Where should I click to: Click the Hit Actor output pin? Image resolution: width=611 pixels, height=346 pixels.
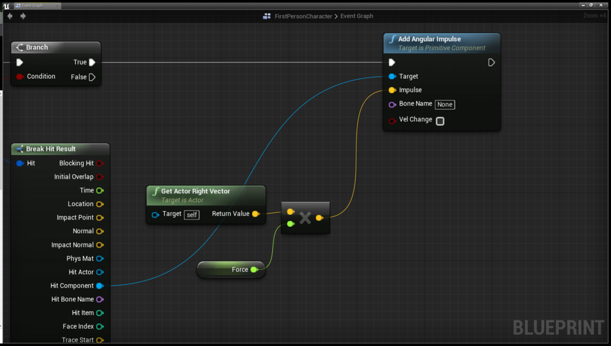coord(100,272)
